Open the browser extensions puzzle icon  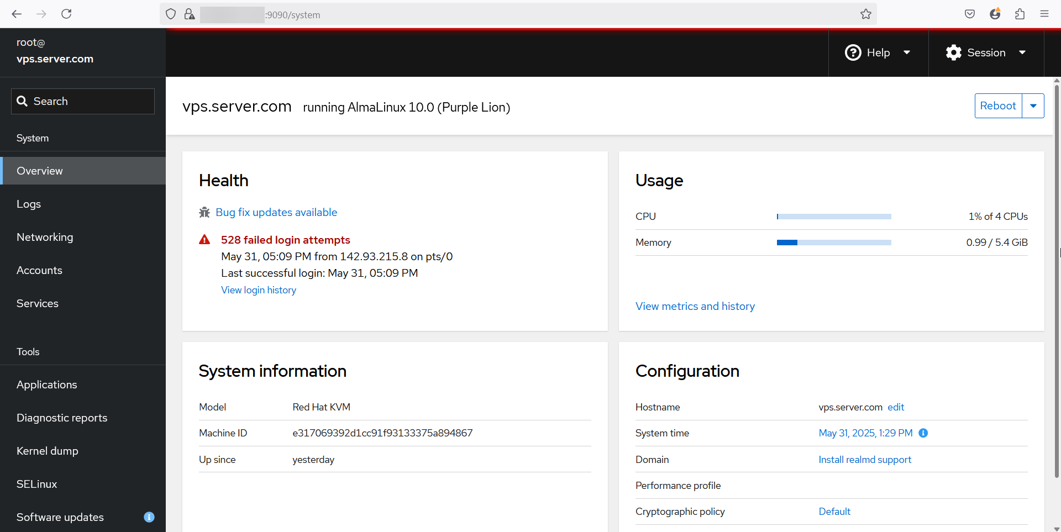[x=1020, y=14]
